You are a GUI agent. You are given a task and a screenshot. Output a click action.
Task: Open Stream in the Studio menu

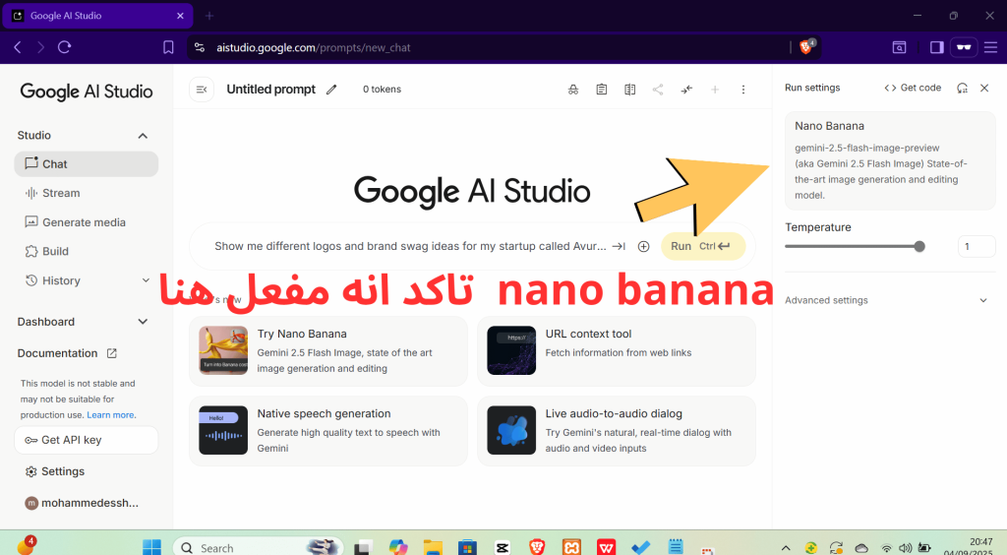pyautogui.click(x=87, y=193)
